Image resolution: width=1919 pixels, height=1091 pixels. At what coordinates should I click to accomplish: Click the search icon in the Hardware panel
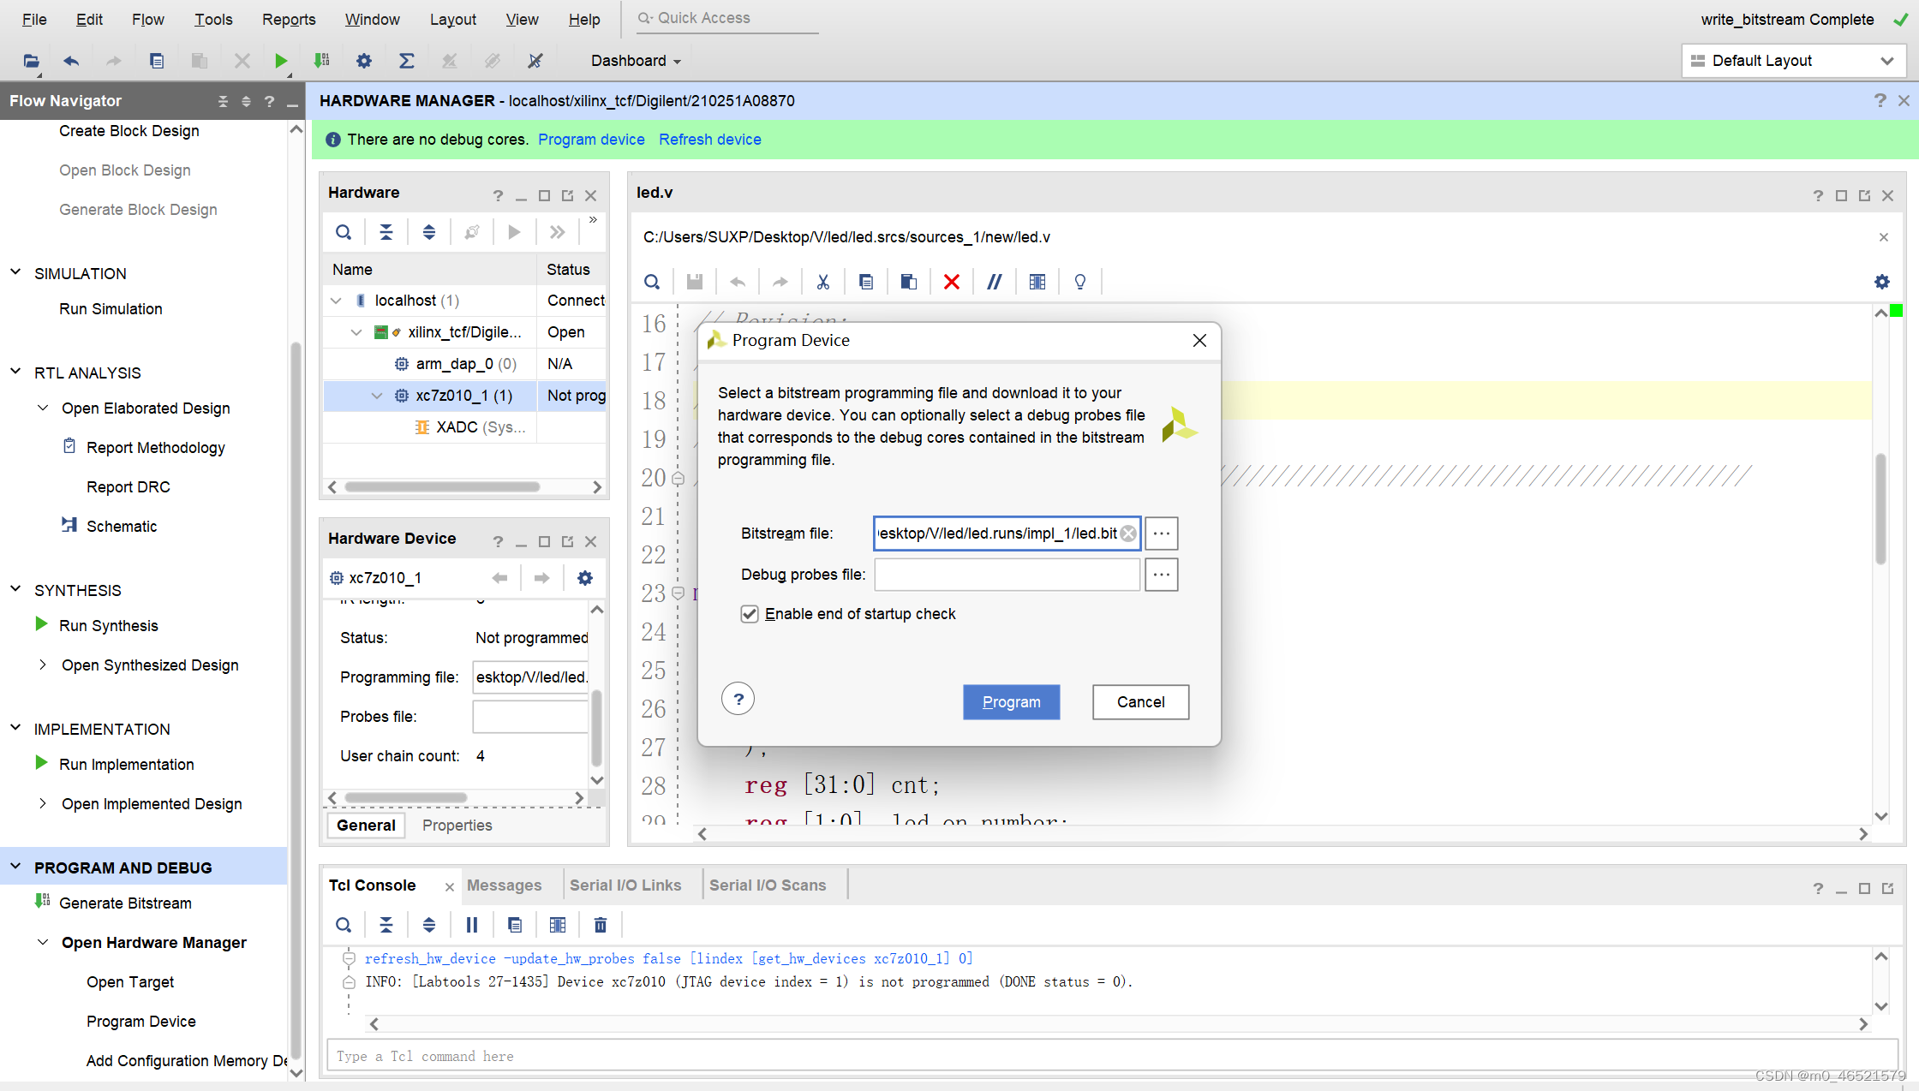tap(344, 232)
